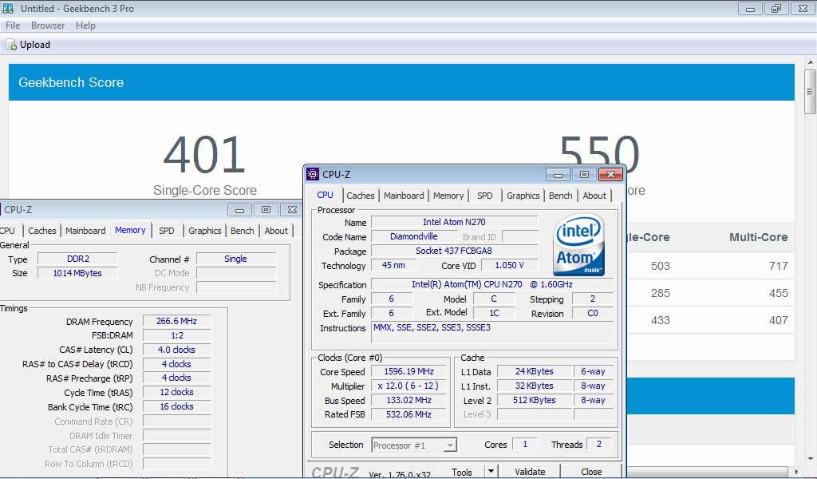
Task: Restore down the Geekbench window
Action: tap(776, 8)
